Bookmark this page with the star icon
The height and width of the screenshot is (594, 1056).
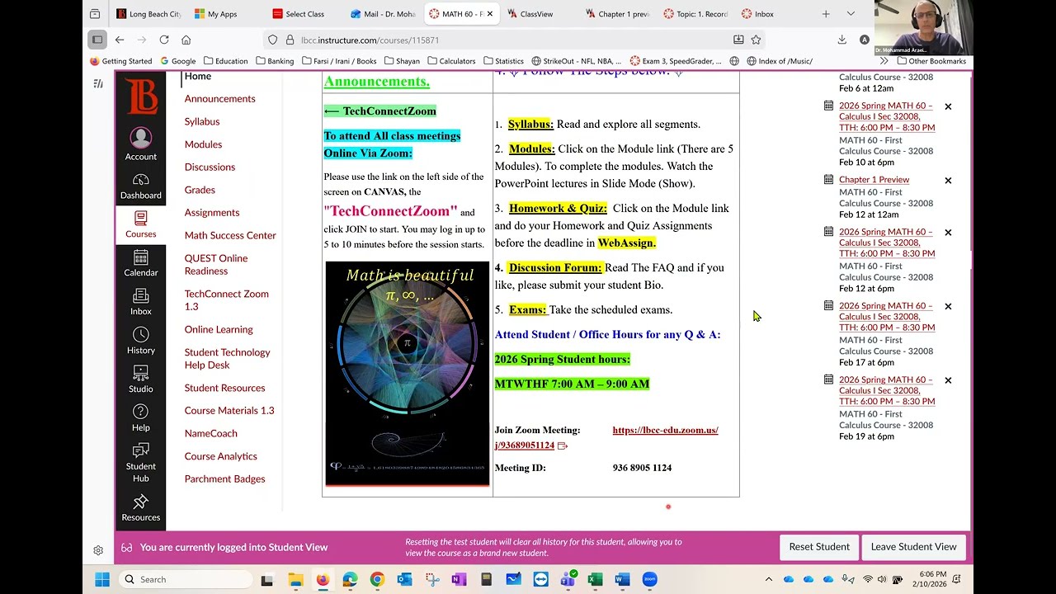[756, 40]
